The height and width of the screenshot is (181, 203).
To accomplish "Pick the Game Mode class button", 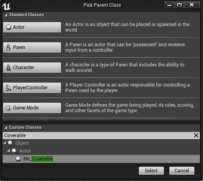I will [32, 108].
